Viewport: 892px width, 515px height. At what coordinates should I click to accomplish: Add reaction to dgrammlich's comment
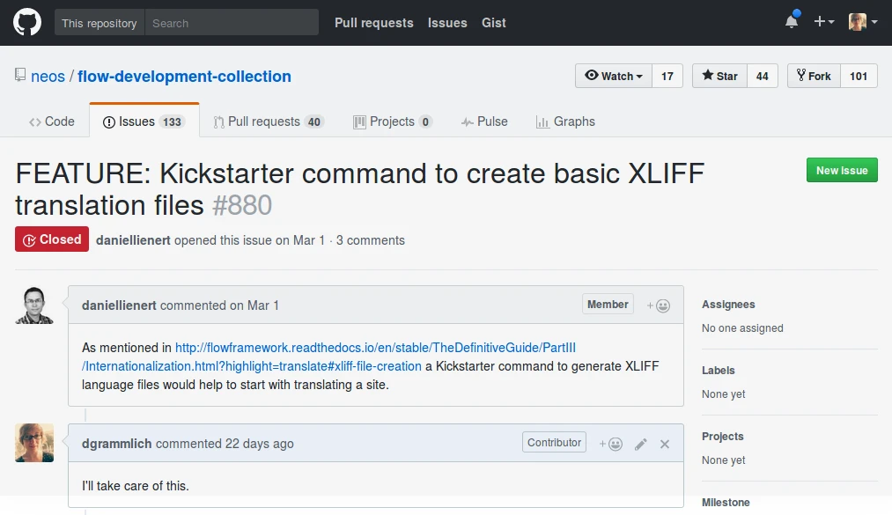(610, 444)
